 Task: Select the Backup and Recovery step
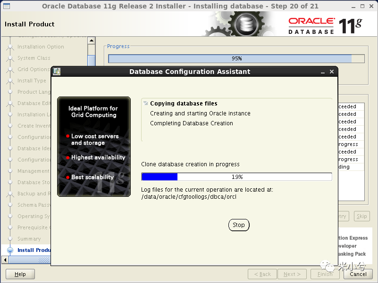click(x=34, y=194)
